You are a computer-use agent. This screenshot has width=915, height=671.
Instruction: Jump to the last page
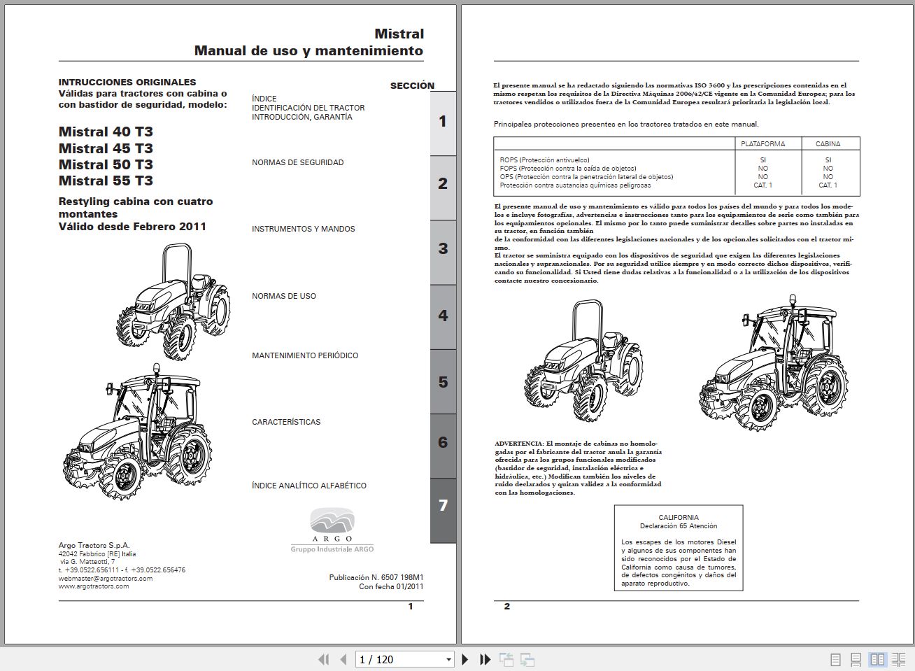coord(485,659)
